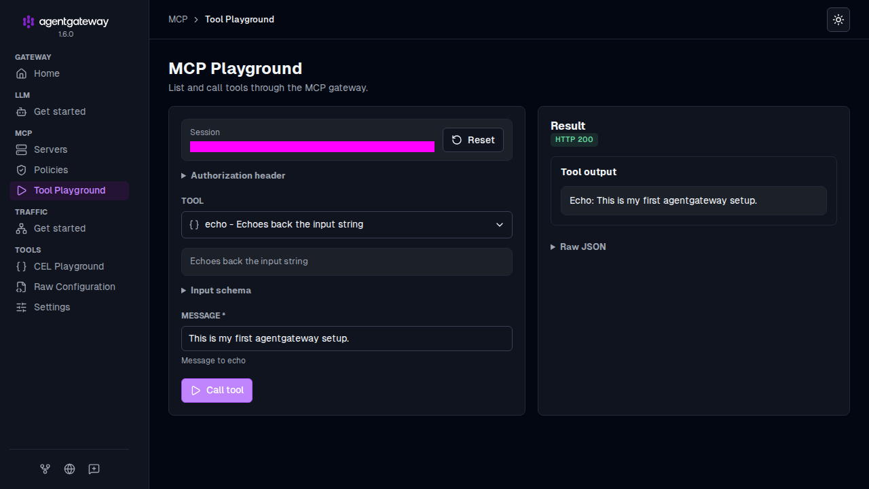Click the robot icon beside LLM Get started

click(x=22, y=111)
